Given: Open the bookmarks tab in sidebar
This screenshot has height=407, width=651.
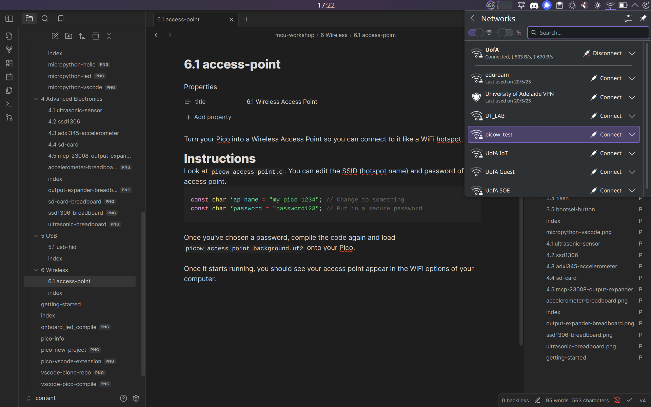Looking at the screenshot, I should pos(61,19).
